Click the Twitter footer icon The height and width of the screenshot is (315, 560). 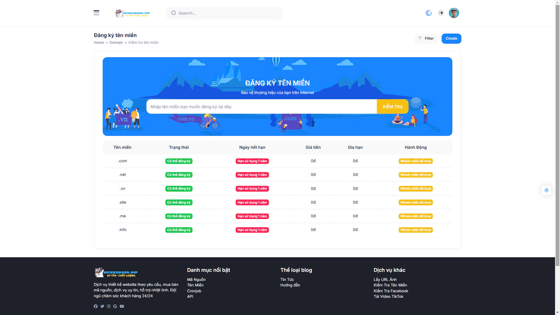click(x=102, y=306)
